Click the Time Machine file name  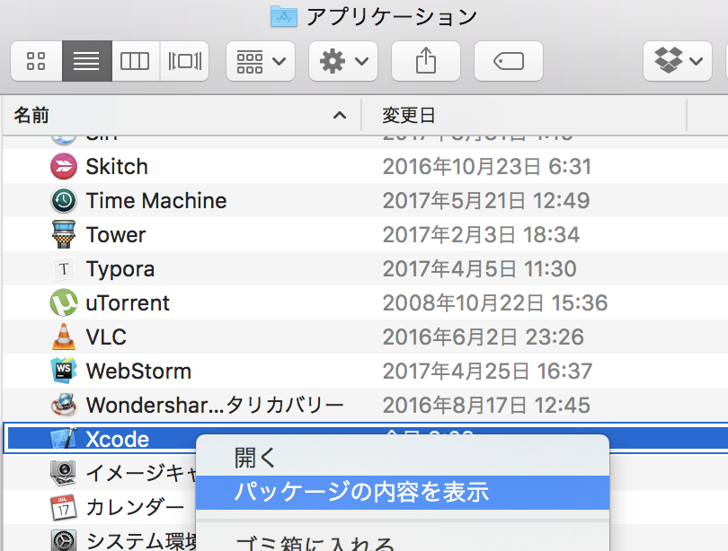(156, 201)
